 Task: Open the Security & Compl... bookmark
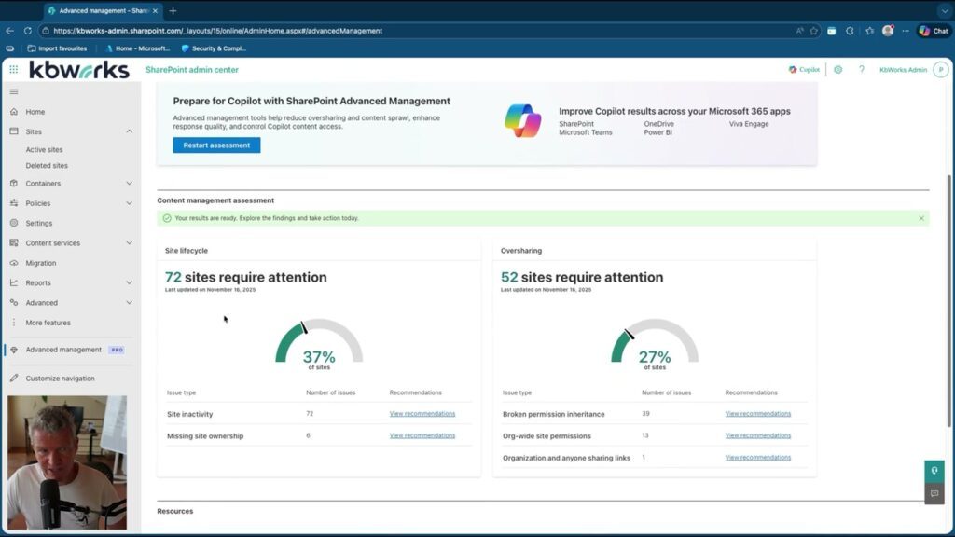[214, 48]
